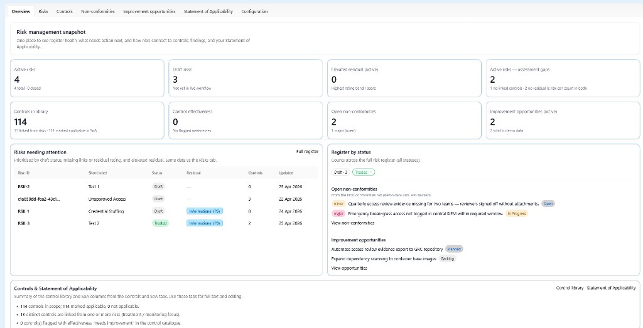Click the major severity badge

(x=338, y=213)
